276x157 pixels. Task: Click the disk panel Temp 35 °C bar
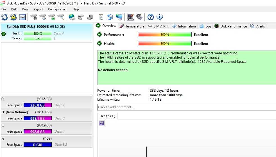pyautogui.click(x=38, y=39)
